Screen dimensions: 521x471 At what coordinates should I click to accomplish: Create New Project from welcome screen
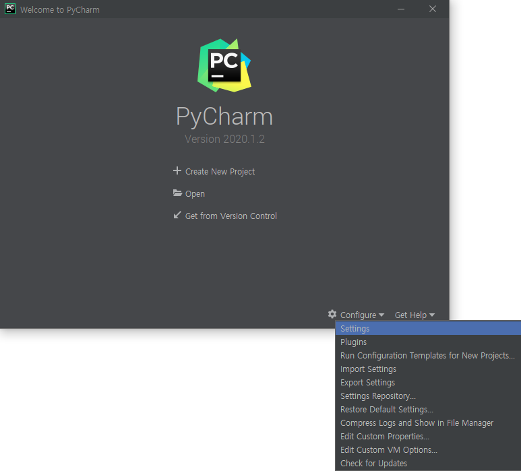click(x=220, y=171)
